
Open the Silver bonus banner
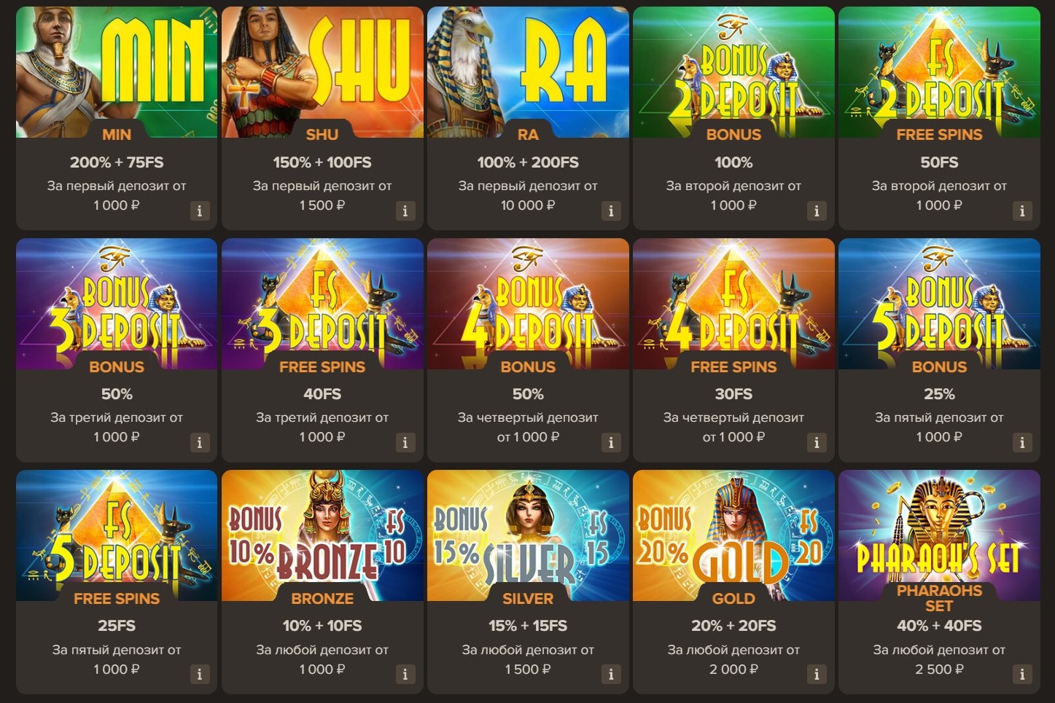[528, 535]
